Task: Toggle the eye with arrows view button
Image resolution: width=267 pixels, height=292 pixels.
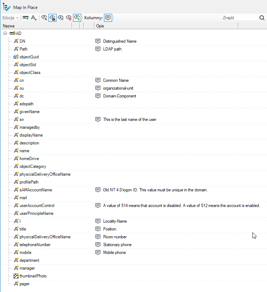Action: coord(77,18)
